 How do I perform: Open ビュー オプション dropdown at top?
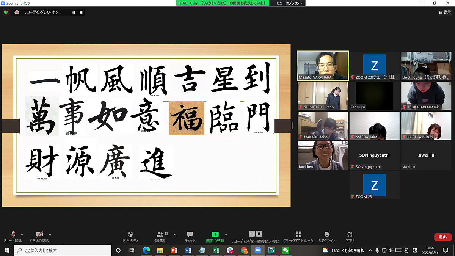pos(290,3)
